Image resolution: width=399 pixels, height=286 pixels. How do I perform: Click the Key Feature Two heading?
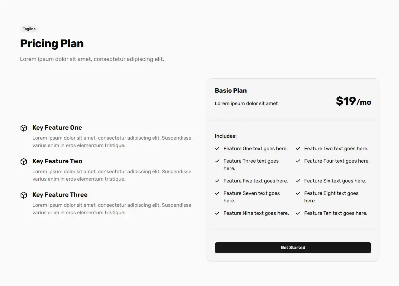[x=57, y=161]
